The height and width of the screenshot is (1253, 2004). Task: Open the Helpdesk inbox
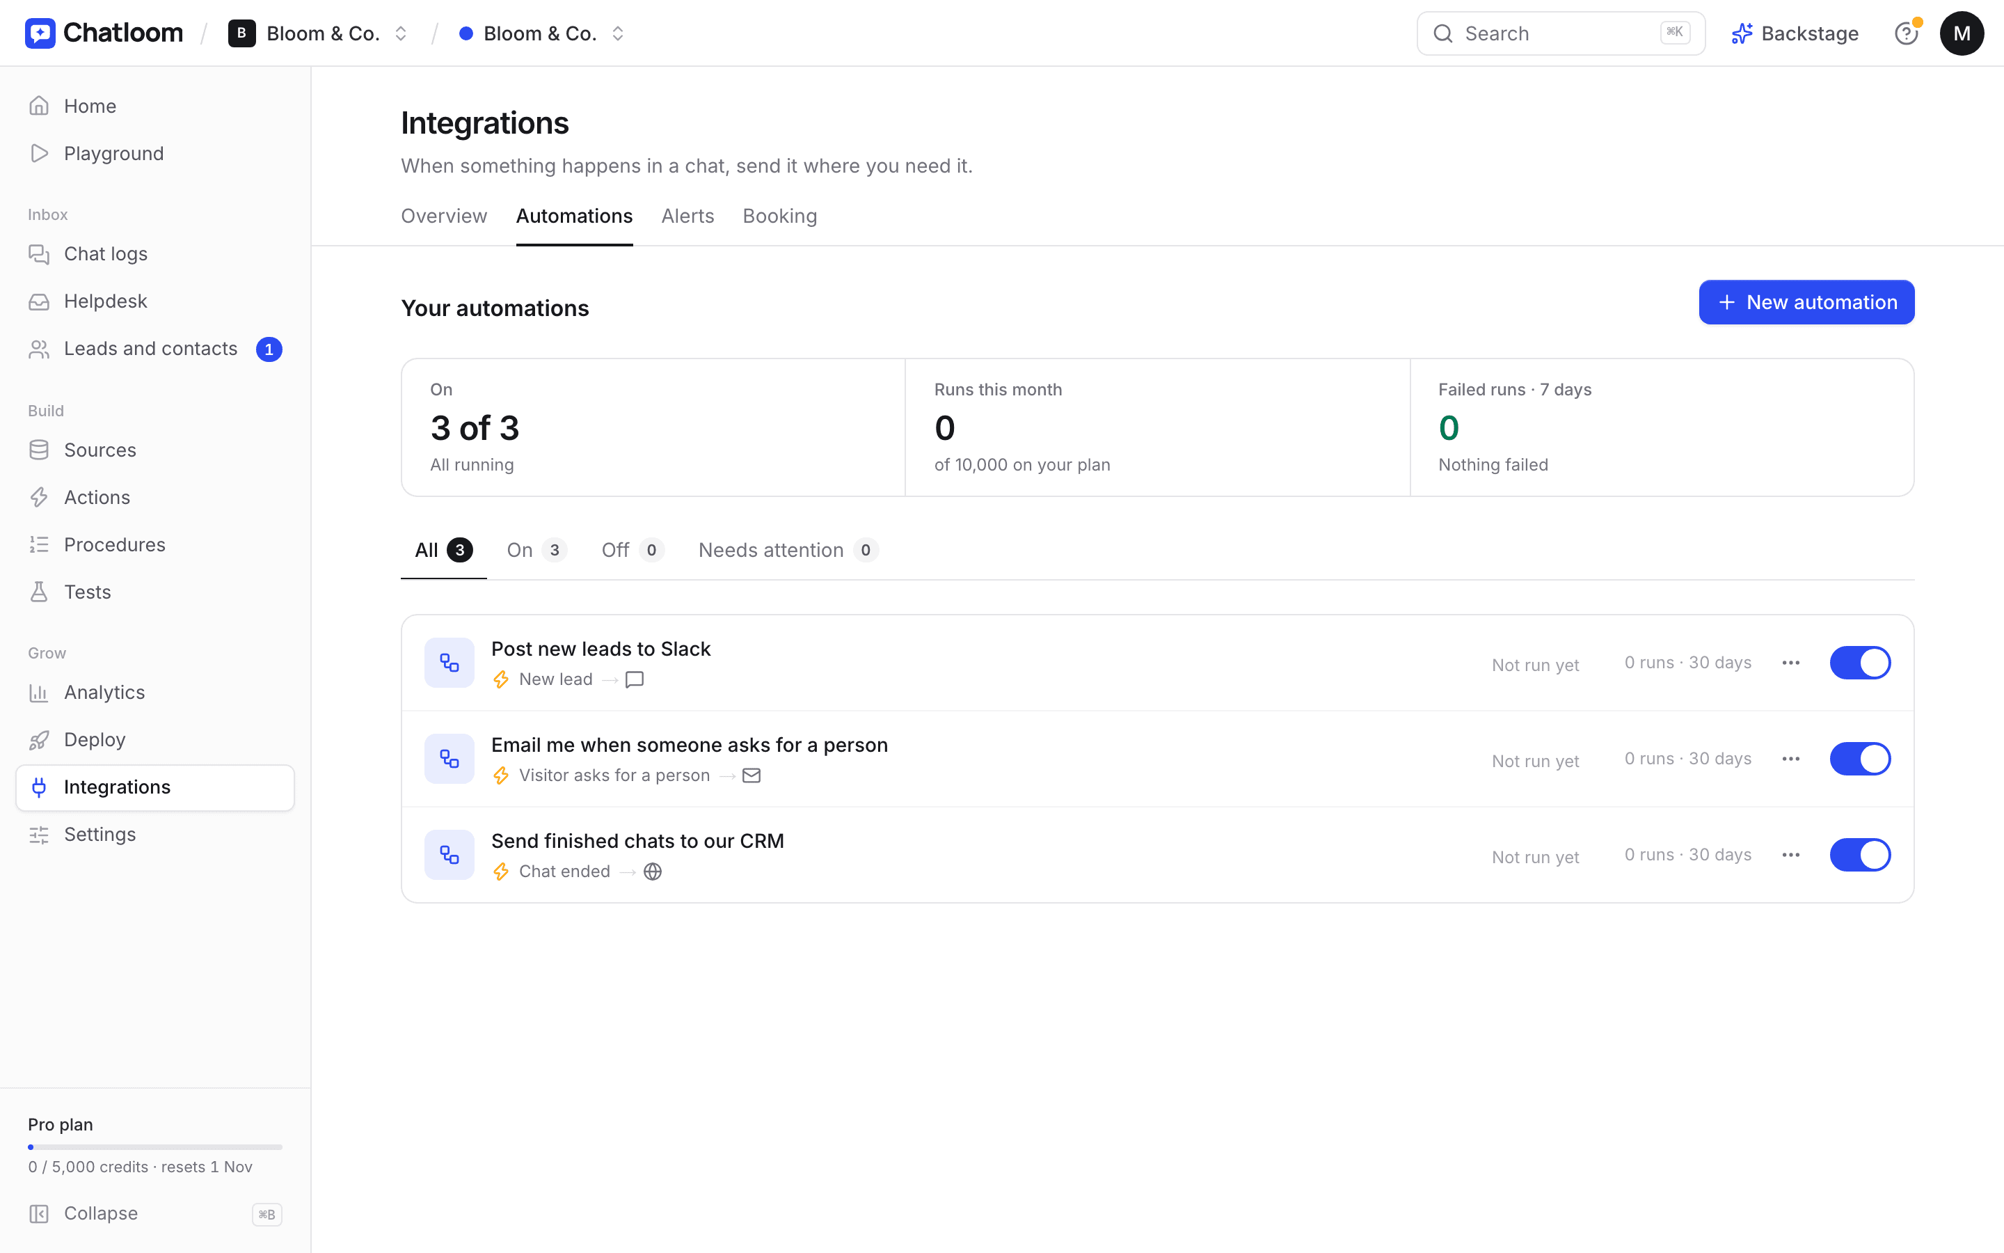[155, 301]
